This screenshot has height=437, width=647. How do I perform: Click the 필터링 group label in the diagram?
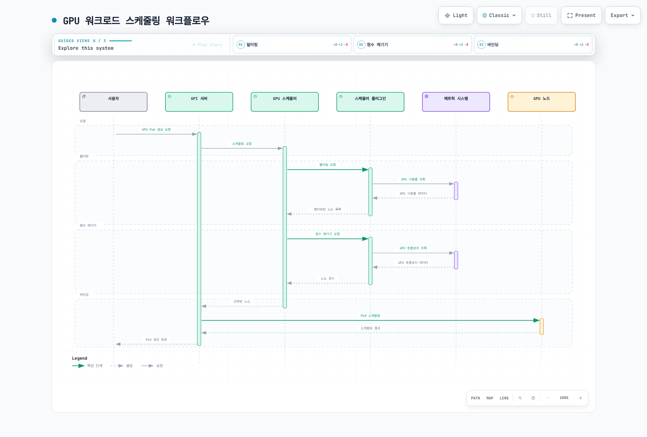click(84, 156)
